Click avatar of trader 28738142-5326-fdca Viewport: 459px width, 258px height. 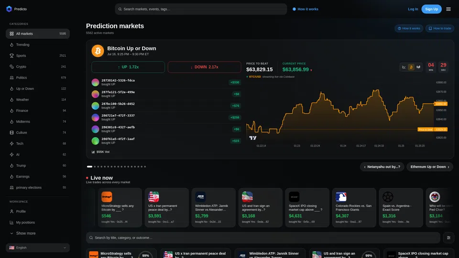tap(95, 82)
